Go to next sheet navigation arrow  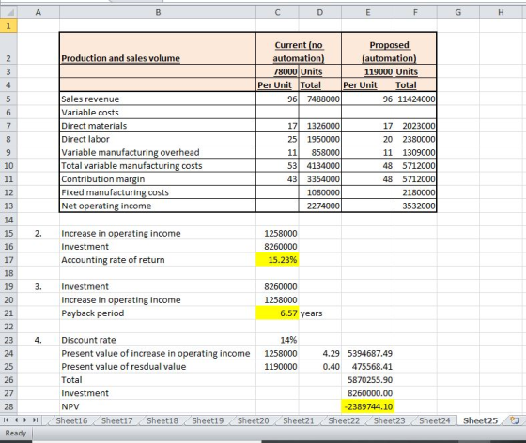pos(24,420)
